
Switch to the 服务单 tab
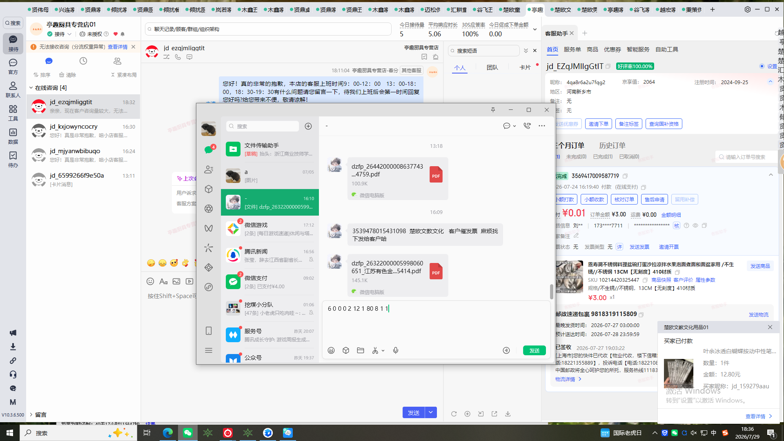(572, 49)
